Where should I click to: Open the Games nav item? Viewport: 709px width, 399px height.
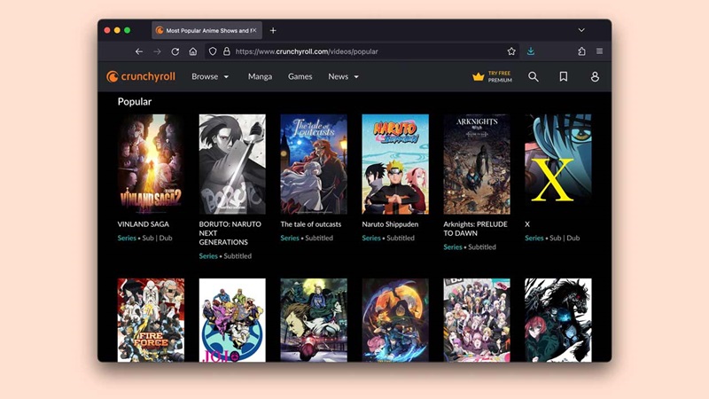[300, 77]
